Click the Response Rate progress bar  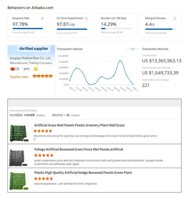(28, 29)
